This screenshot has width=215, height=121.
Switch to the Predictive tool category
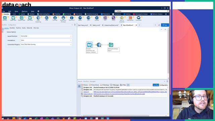pos(56,14)
